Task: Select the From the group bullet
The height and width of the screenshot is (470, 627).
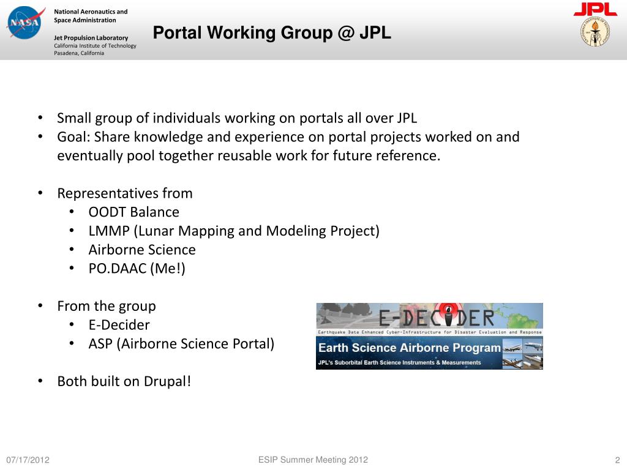Action: (107, 306)
